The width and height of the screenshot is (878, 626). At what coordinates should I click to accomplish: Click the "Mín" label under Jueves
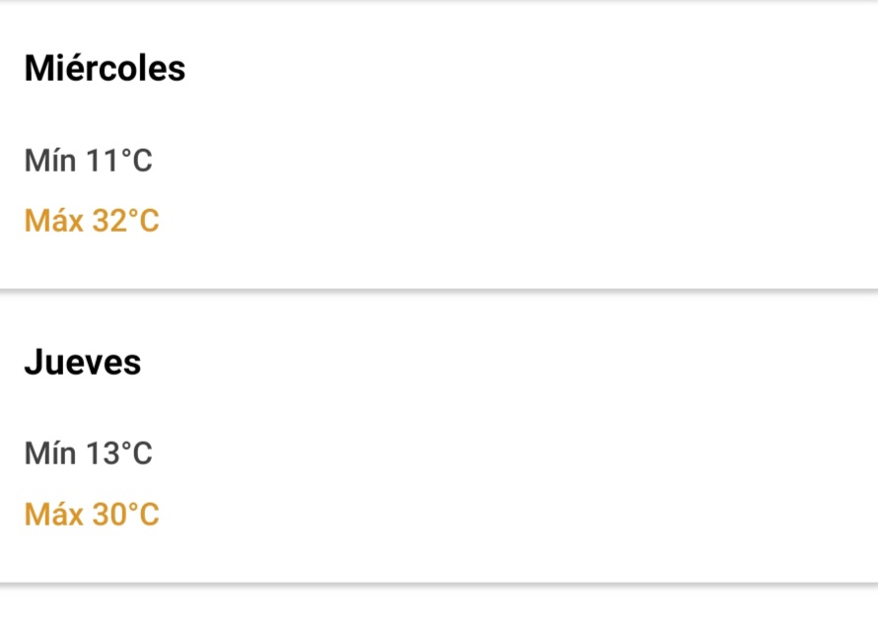click(50, 453)
